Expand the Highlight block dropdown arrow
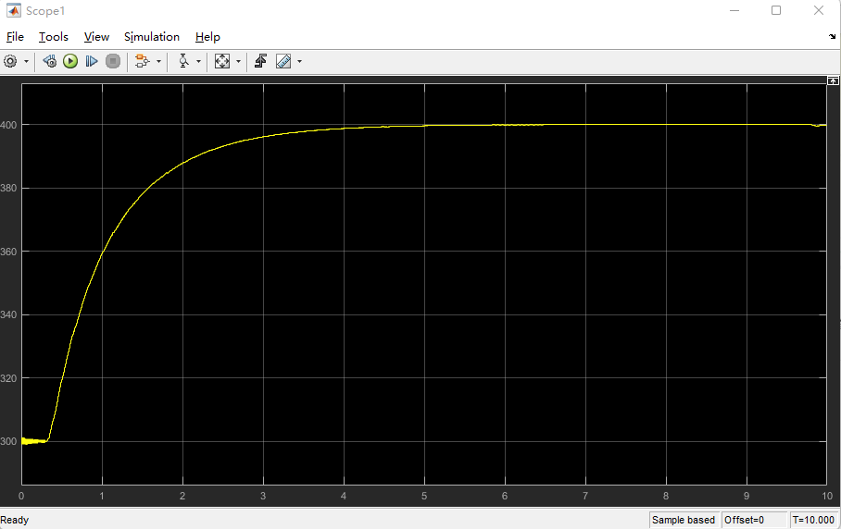The width and height of the screenshot is (841, 529). pyautogui.click(x=158, y=62)
